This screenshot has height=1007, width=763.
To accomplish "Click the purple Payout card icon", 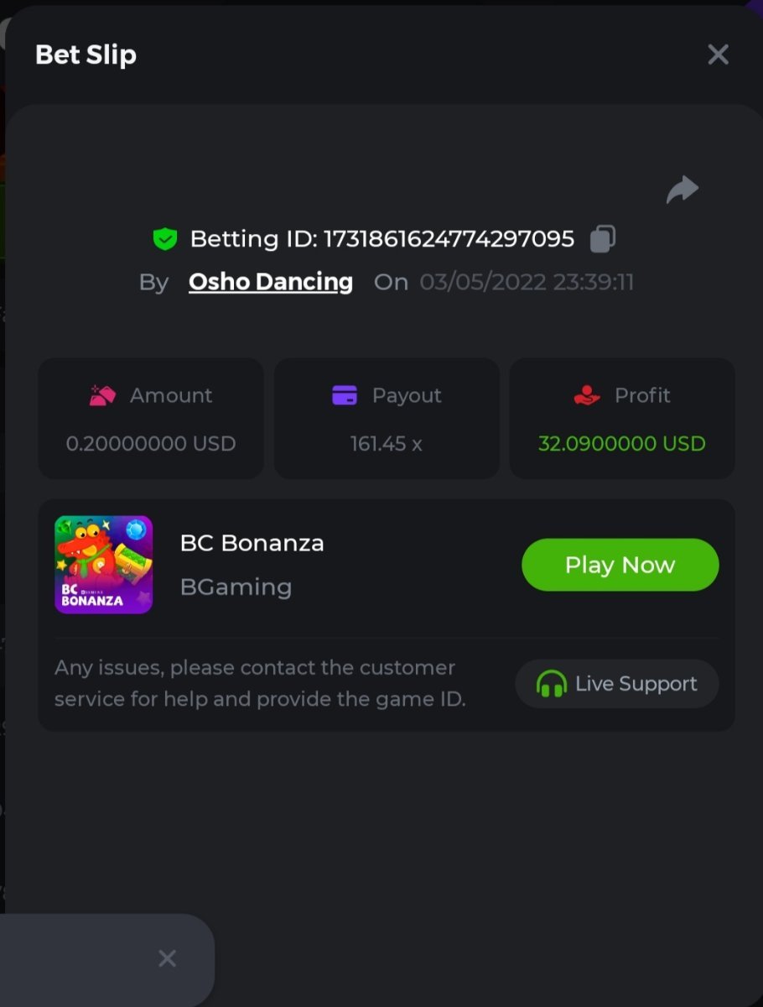I will (x=345, y=395).
